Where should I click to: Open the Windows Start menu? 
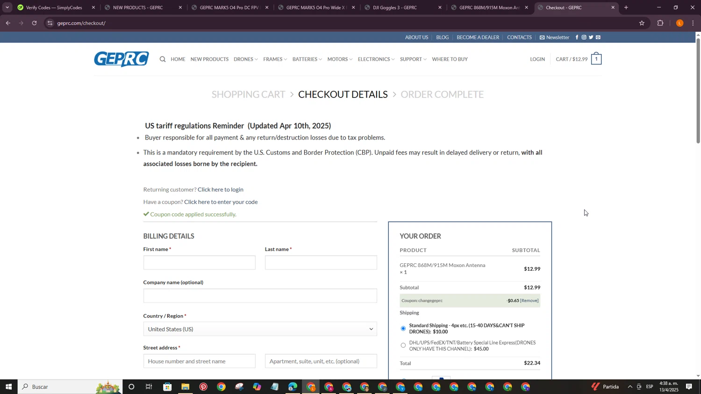click(8, 387)
